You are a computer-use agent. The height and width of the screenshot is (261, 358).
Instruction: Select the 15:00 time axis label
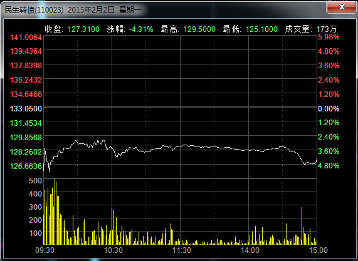(319, 250)
